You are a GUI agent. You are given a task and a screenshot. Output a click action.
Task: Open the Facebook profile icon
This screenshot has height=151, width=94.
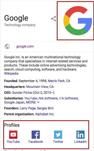pyautogui.click(x=36, y=135)
